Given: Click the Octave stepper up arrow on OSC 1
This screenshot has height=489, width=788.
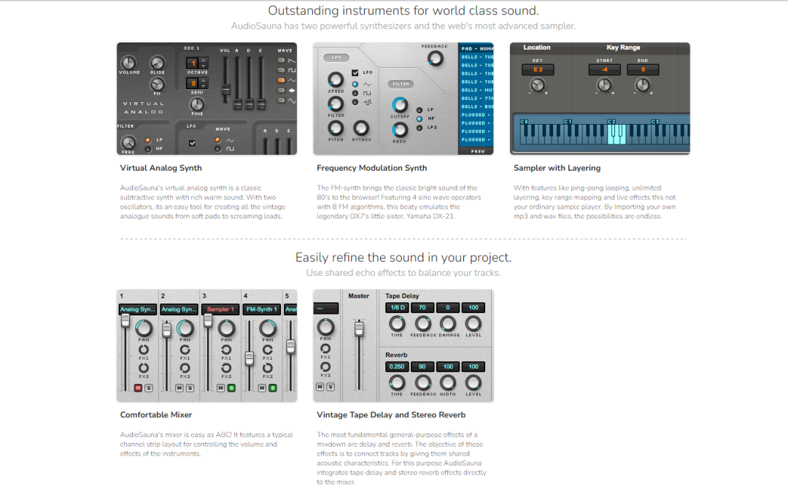Looking at the screenshot, I should pyautogui.click(x=204, y=61).
